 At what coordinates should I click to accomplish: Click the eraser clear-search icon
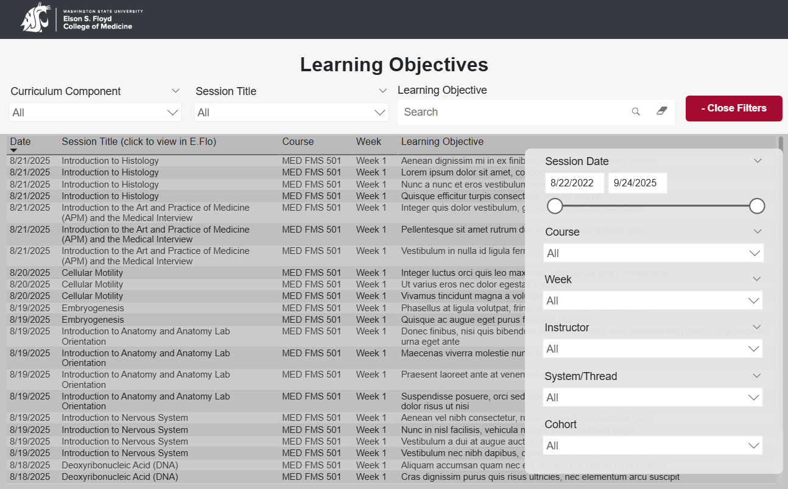[662, 111]
